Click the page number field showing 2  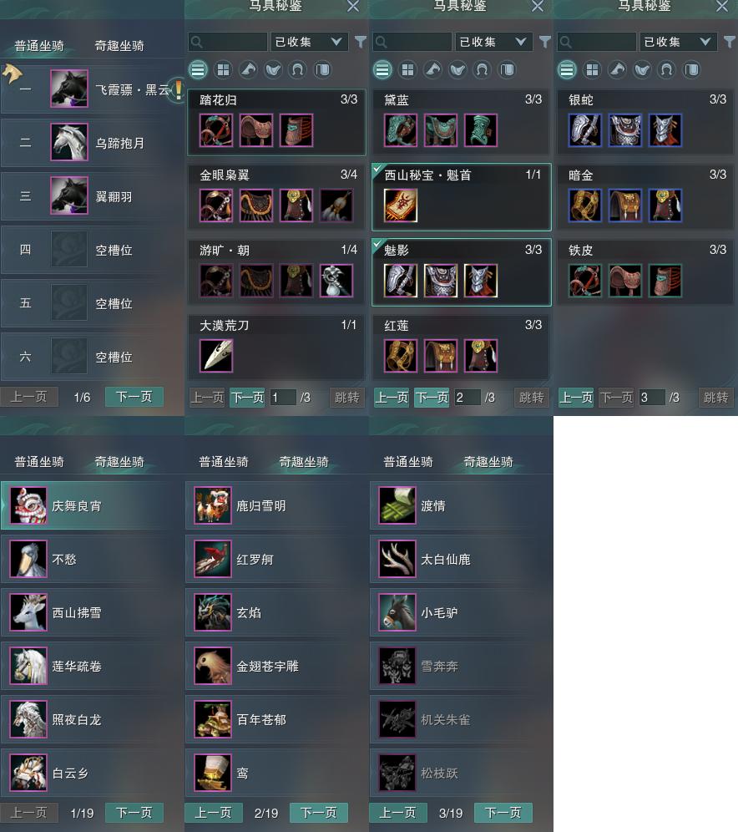(468, 398)
